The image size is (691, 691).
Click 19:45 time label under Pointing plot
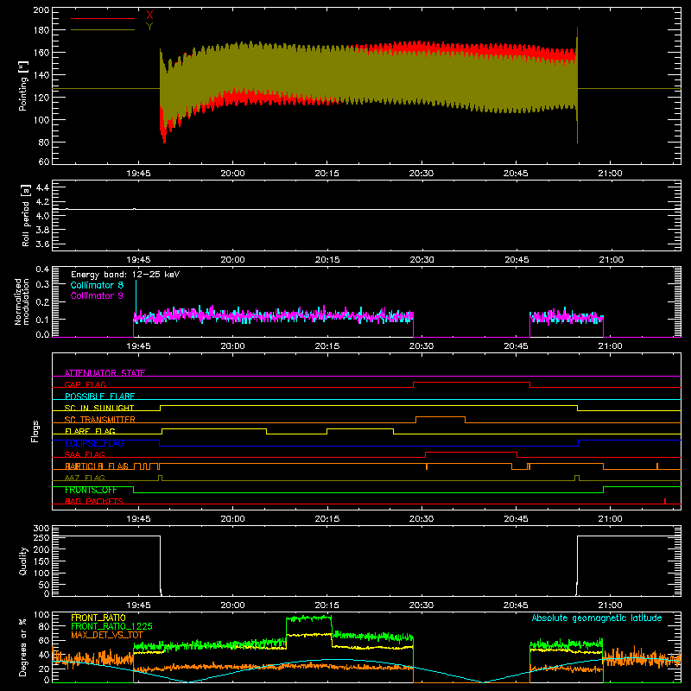(138, 174)
